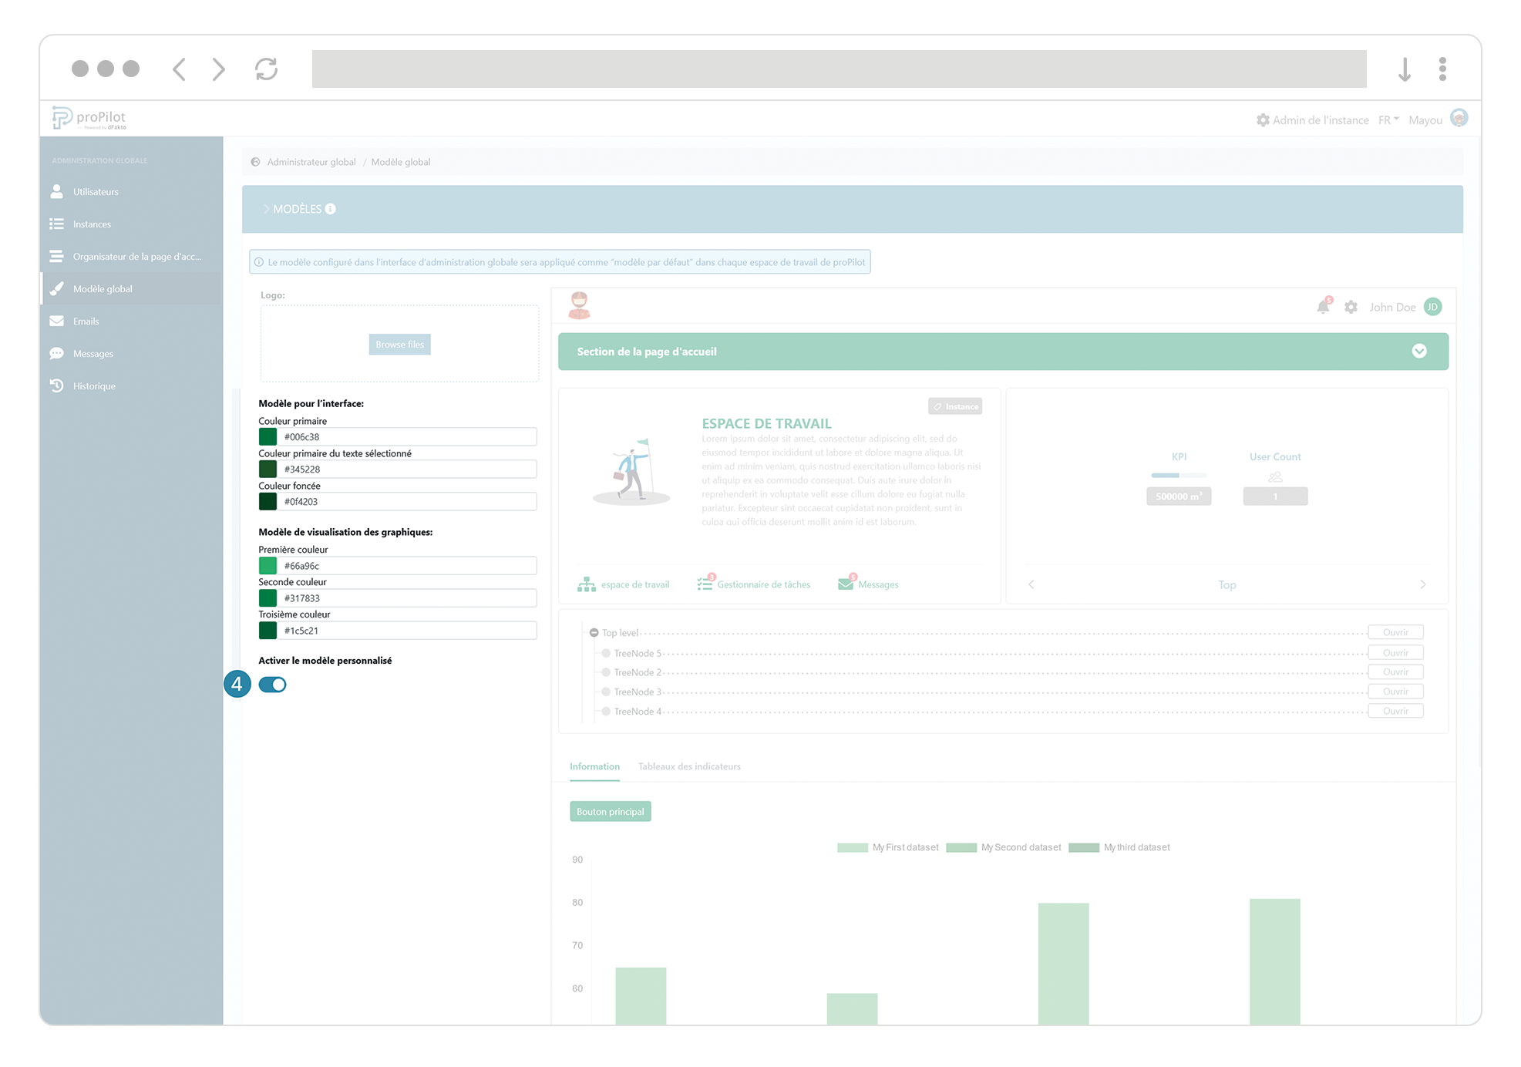
Task: Open the Couleur primaire color swatch
Action: pyautogui.click(x=268, y=437)
